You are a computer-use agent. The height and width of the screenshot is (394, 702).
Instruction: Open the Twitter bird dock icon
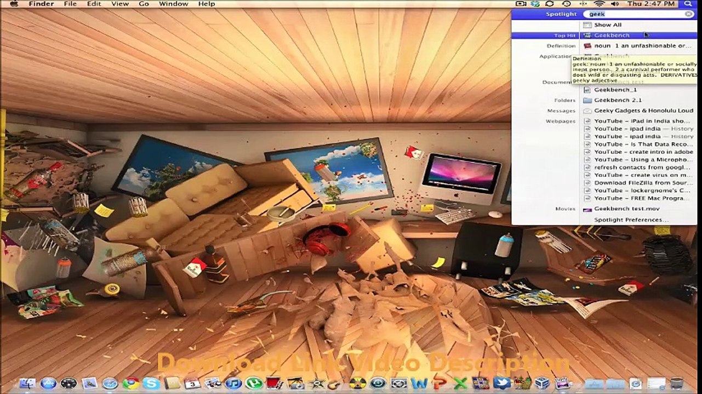point(502,383)
